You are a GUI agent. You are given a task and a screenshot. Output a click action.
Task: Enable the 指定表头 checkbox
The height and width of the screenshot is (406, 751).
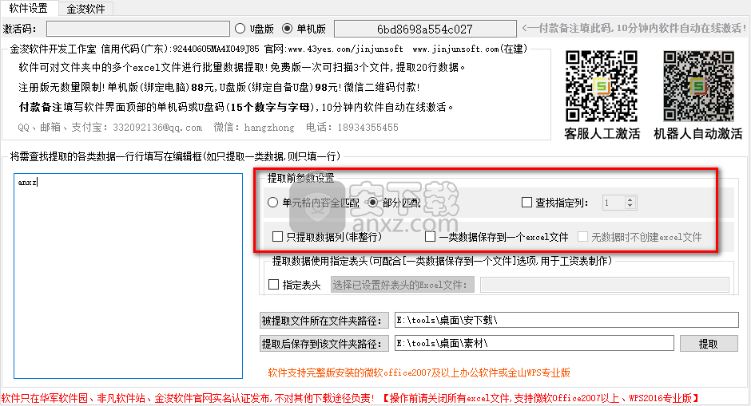[x=273, y=285]
